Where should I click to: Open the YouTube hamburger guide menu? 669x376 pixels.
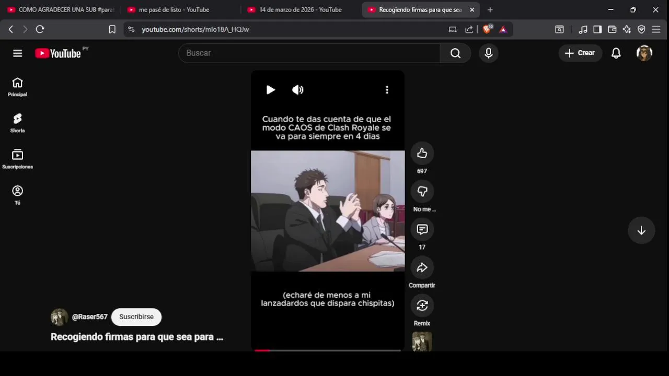point(18,53)
